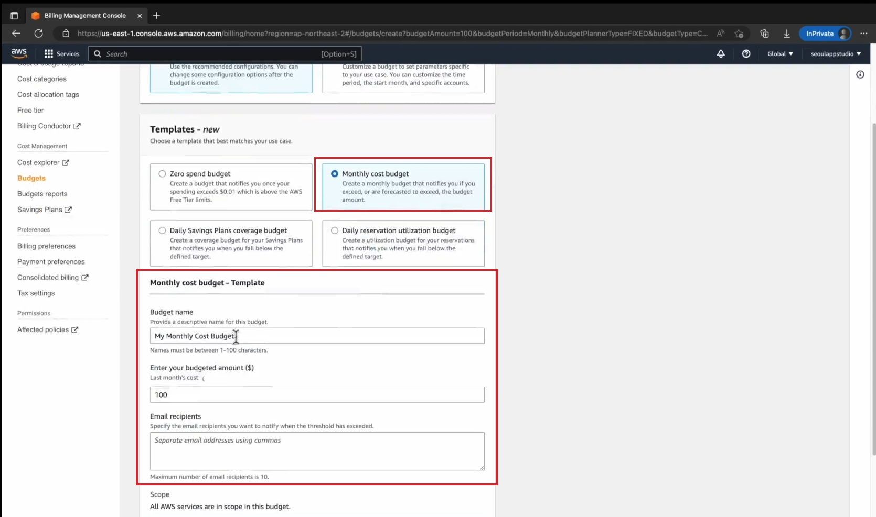
Task: Click Savings Plans external link icon
Action: 68,210
